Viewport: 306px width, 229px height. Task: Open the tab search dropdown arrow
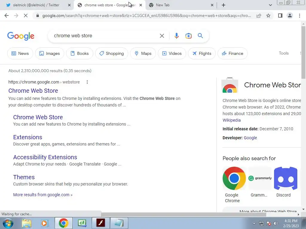(270, 5)
